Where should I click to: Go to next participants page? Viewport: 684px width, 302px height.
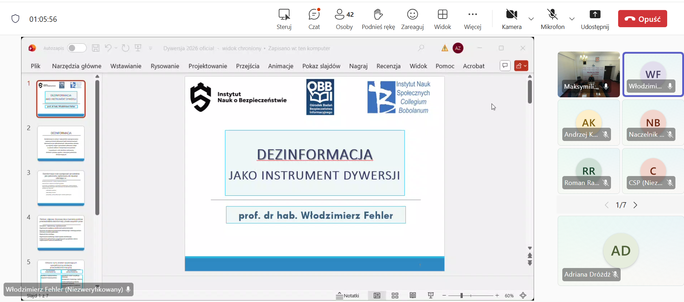pos(635,205)
